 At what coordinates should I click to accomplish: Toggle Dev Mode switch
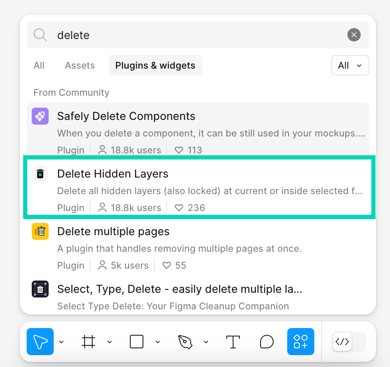[349, 342]
